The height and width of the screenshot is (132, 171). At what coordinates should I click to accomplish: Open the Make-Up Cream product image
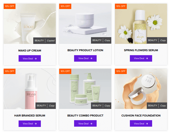coord(30,24)
